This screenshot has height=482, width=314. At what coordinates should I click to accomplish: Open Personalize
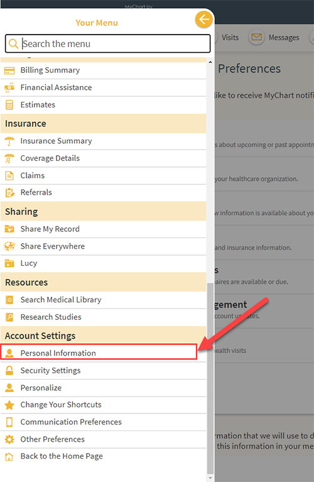[x=103, y=388]
